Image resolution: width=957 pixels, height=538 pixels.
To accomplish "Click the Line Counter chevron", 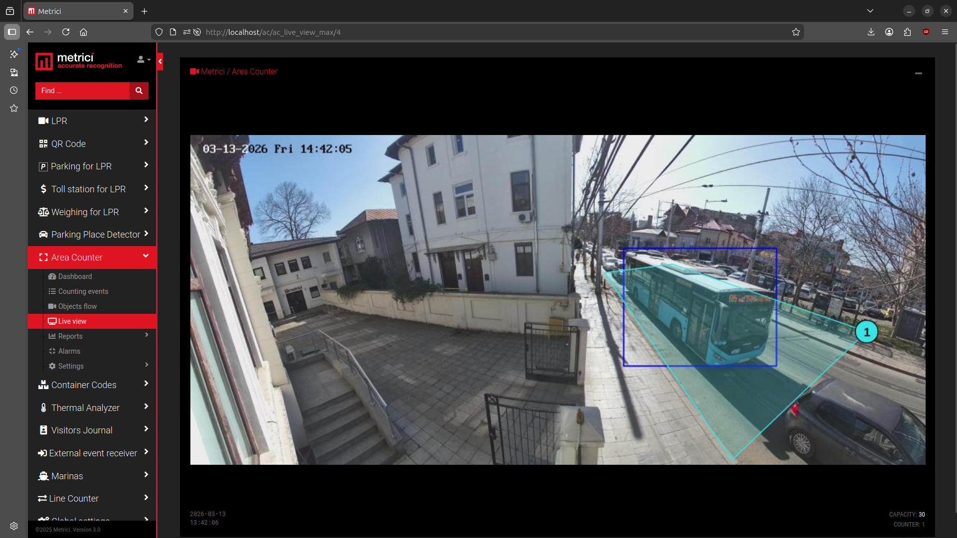I will tap(146, 498).
